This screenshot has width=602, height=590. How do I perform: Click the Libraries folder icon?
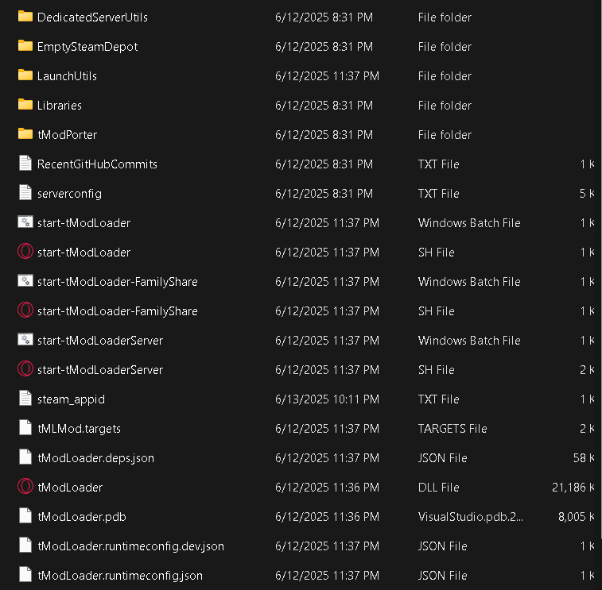point(25,105)
